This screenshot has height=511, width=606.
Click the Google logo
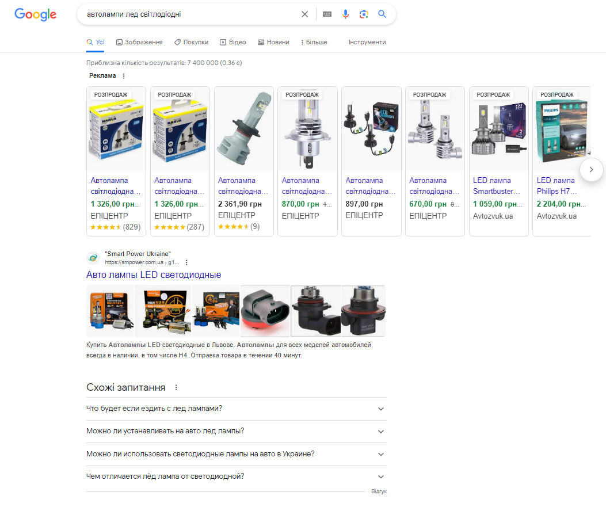[x=35, y=14]
